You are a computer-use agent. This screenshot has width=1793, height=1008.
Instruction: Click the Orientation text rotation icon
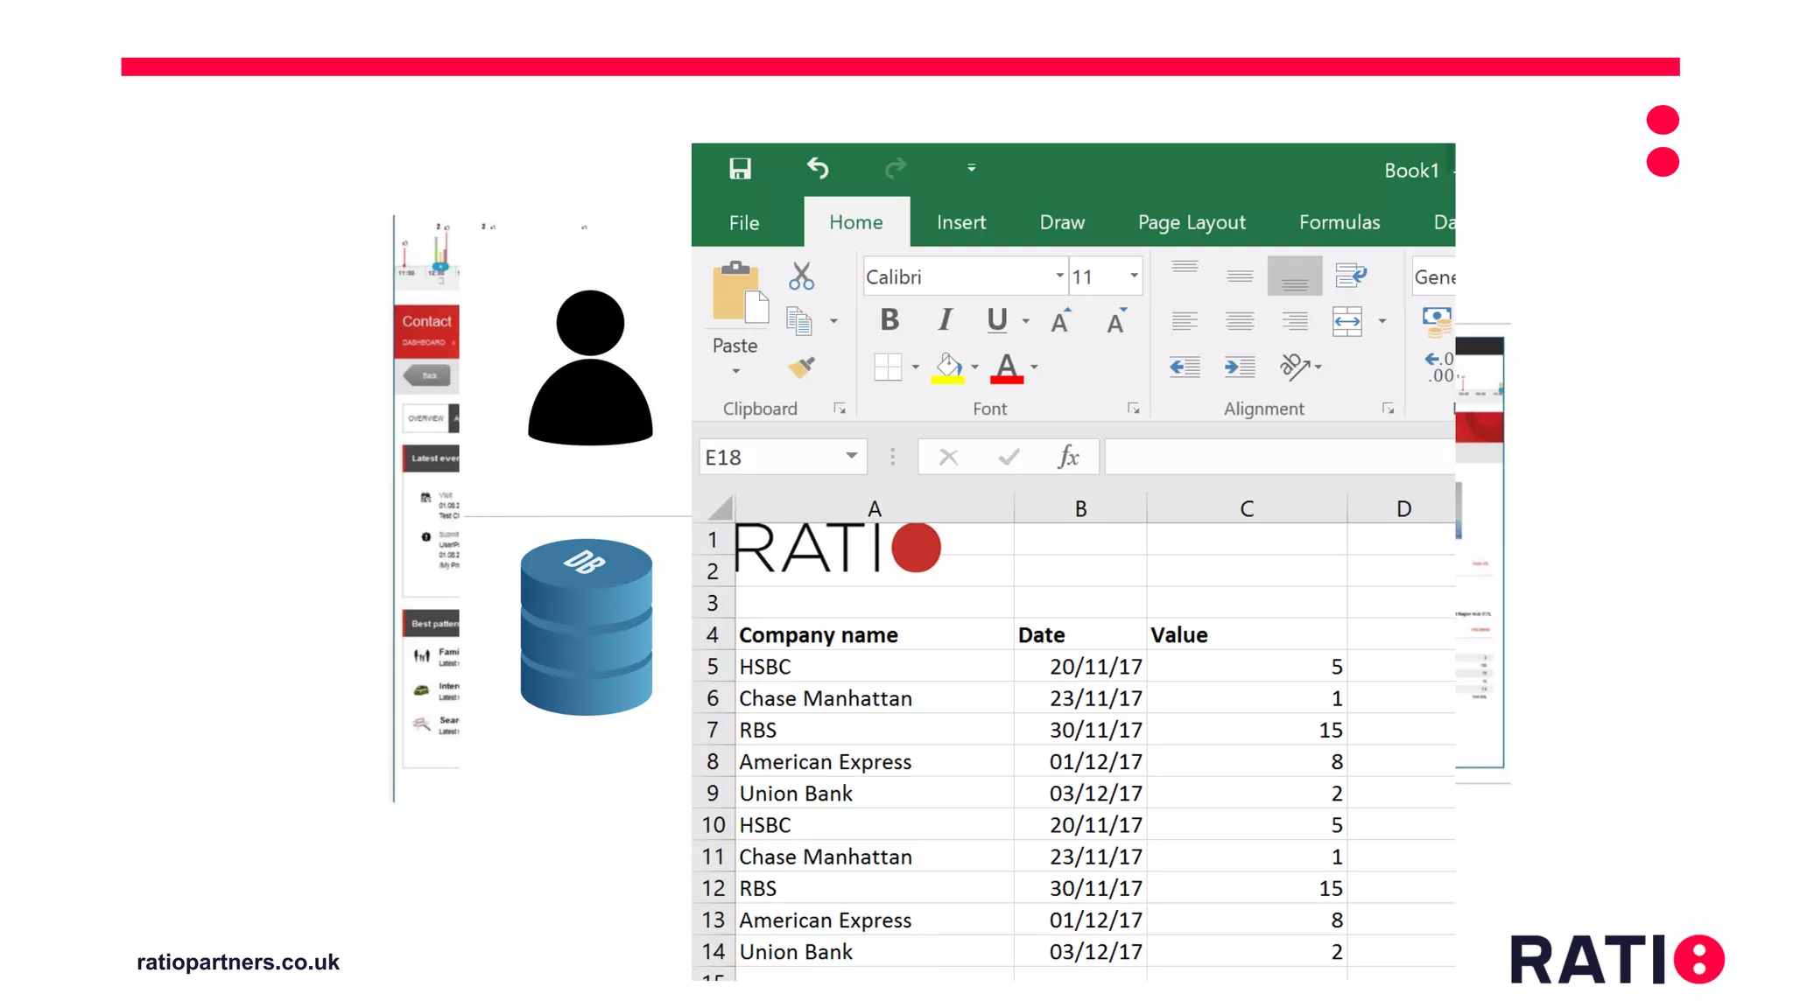[1294, 367]
